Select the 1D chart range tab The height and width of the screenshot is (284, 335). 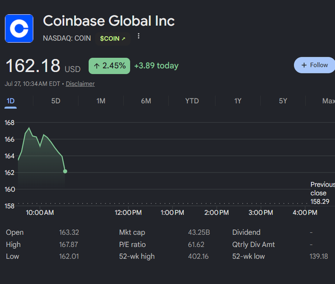(10, 101)
